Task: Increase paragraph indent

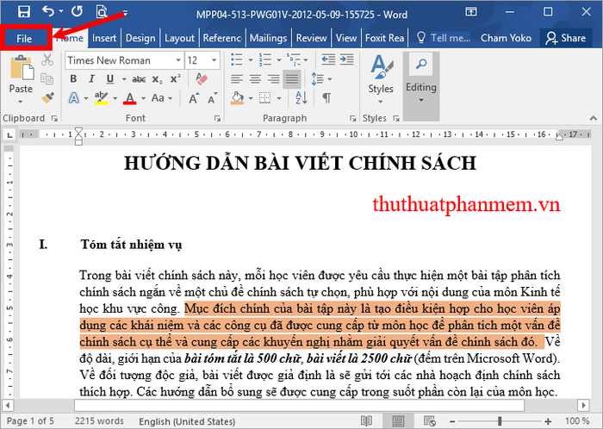Action: pyautogui.click(x=347, y=59)
